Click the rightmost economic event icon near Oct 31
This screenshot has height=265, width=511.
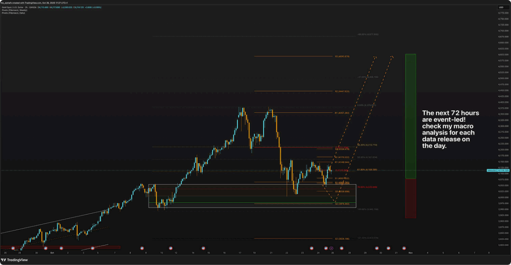[404, 248]
